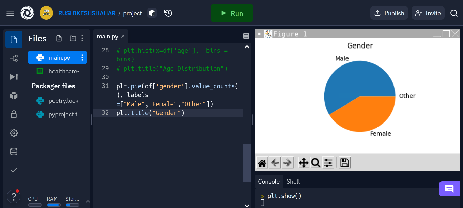463x208 pixels.
Task: Add a new file icon
Action: tap(59, 38)
